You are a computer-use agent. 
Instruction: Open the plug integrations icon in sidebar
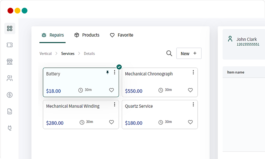click(x=10, y=128)
